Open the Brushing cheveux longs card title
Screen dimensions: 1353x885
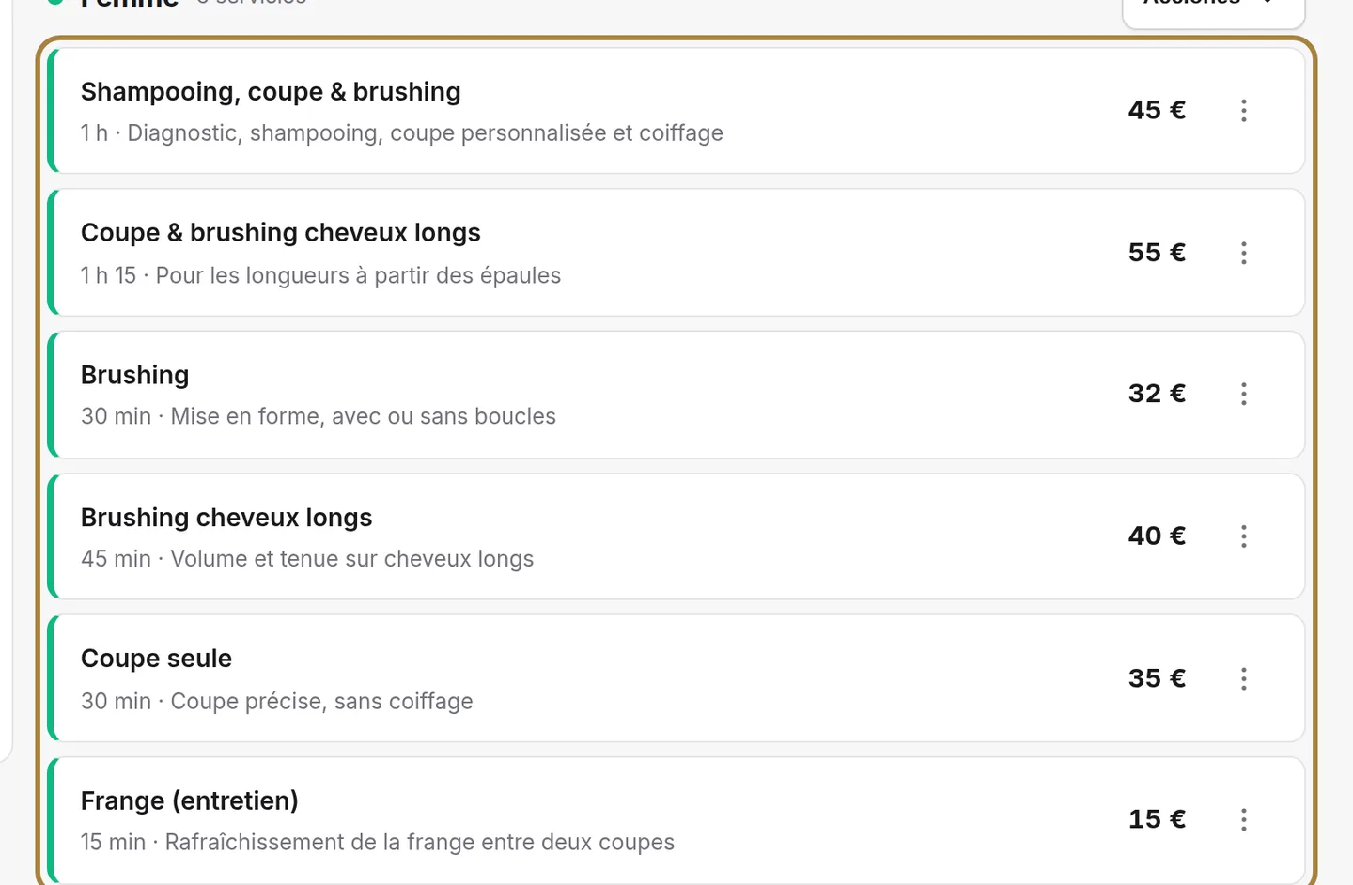coord(226,518)
